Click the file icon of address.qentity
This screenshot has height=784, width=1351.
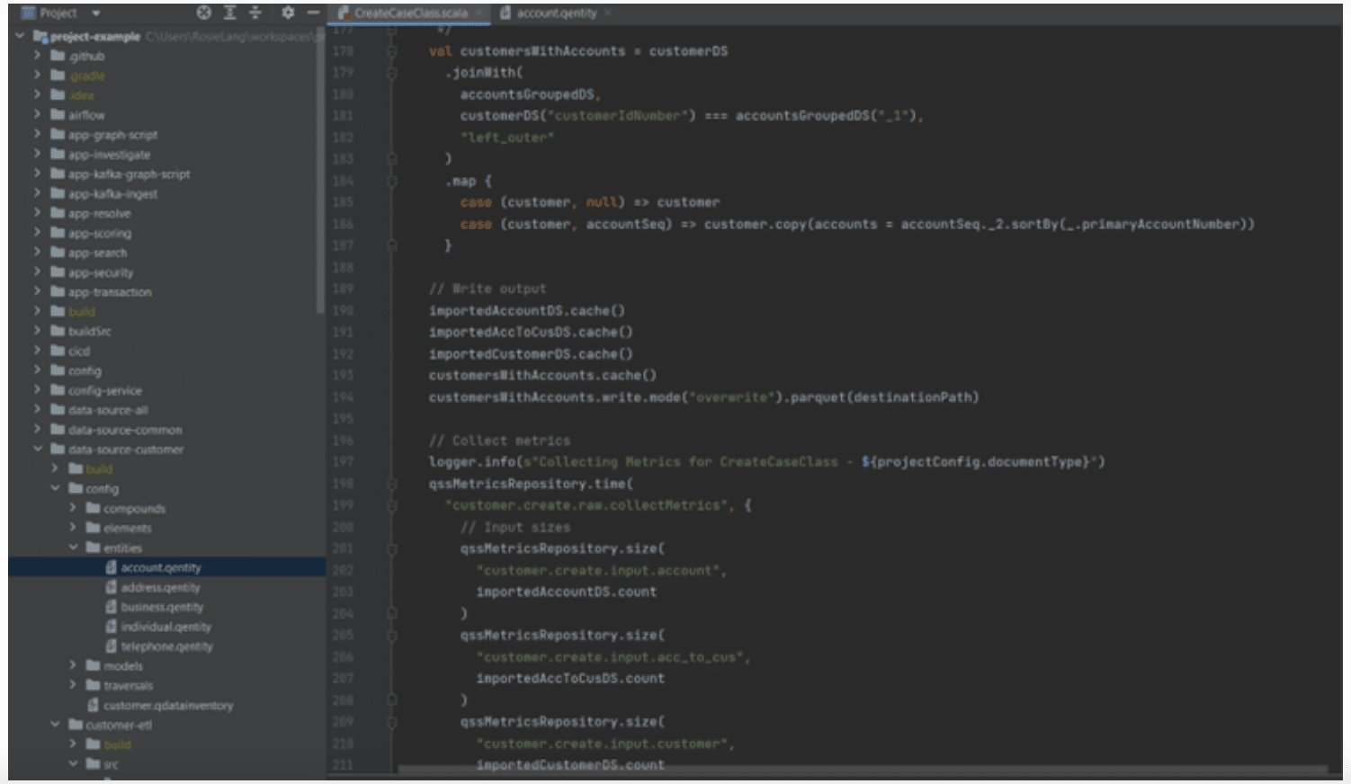112,587
